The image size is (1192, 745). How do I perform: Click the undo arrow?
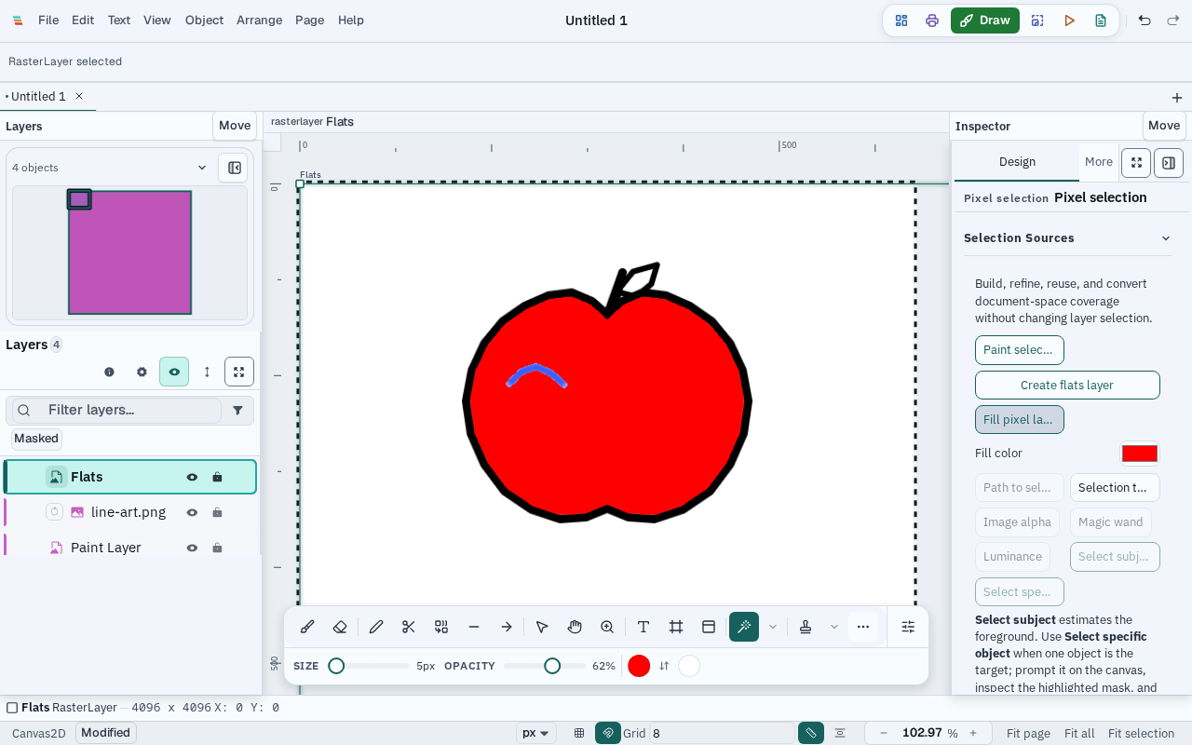pos(1145,20)
